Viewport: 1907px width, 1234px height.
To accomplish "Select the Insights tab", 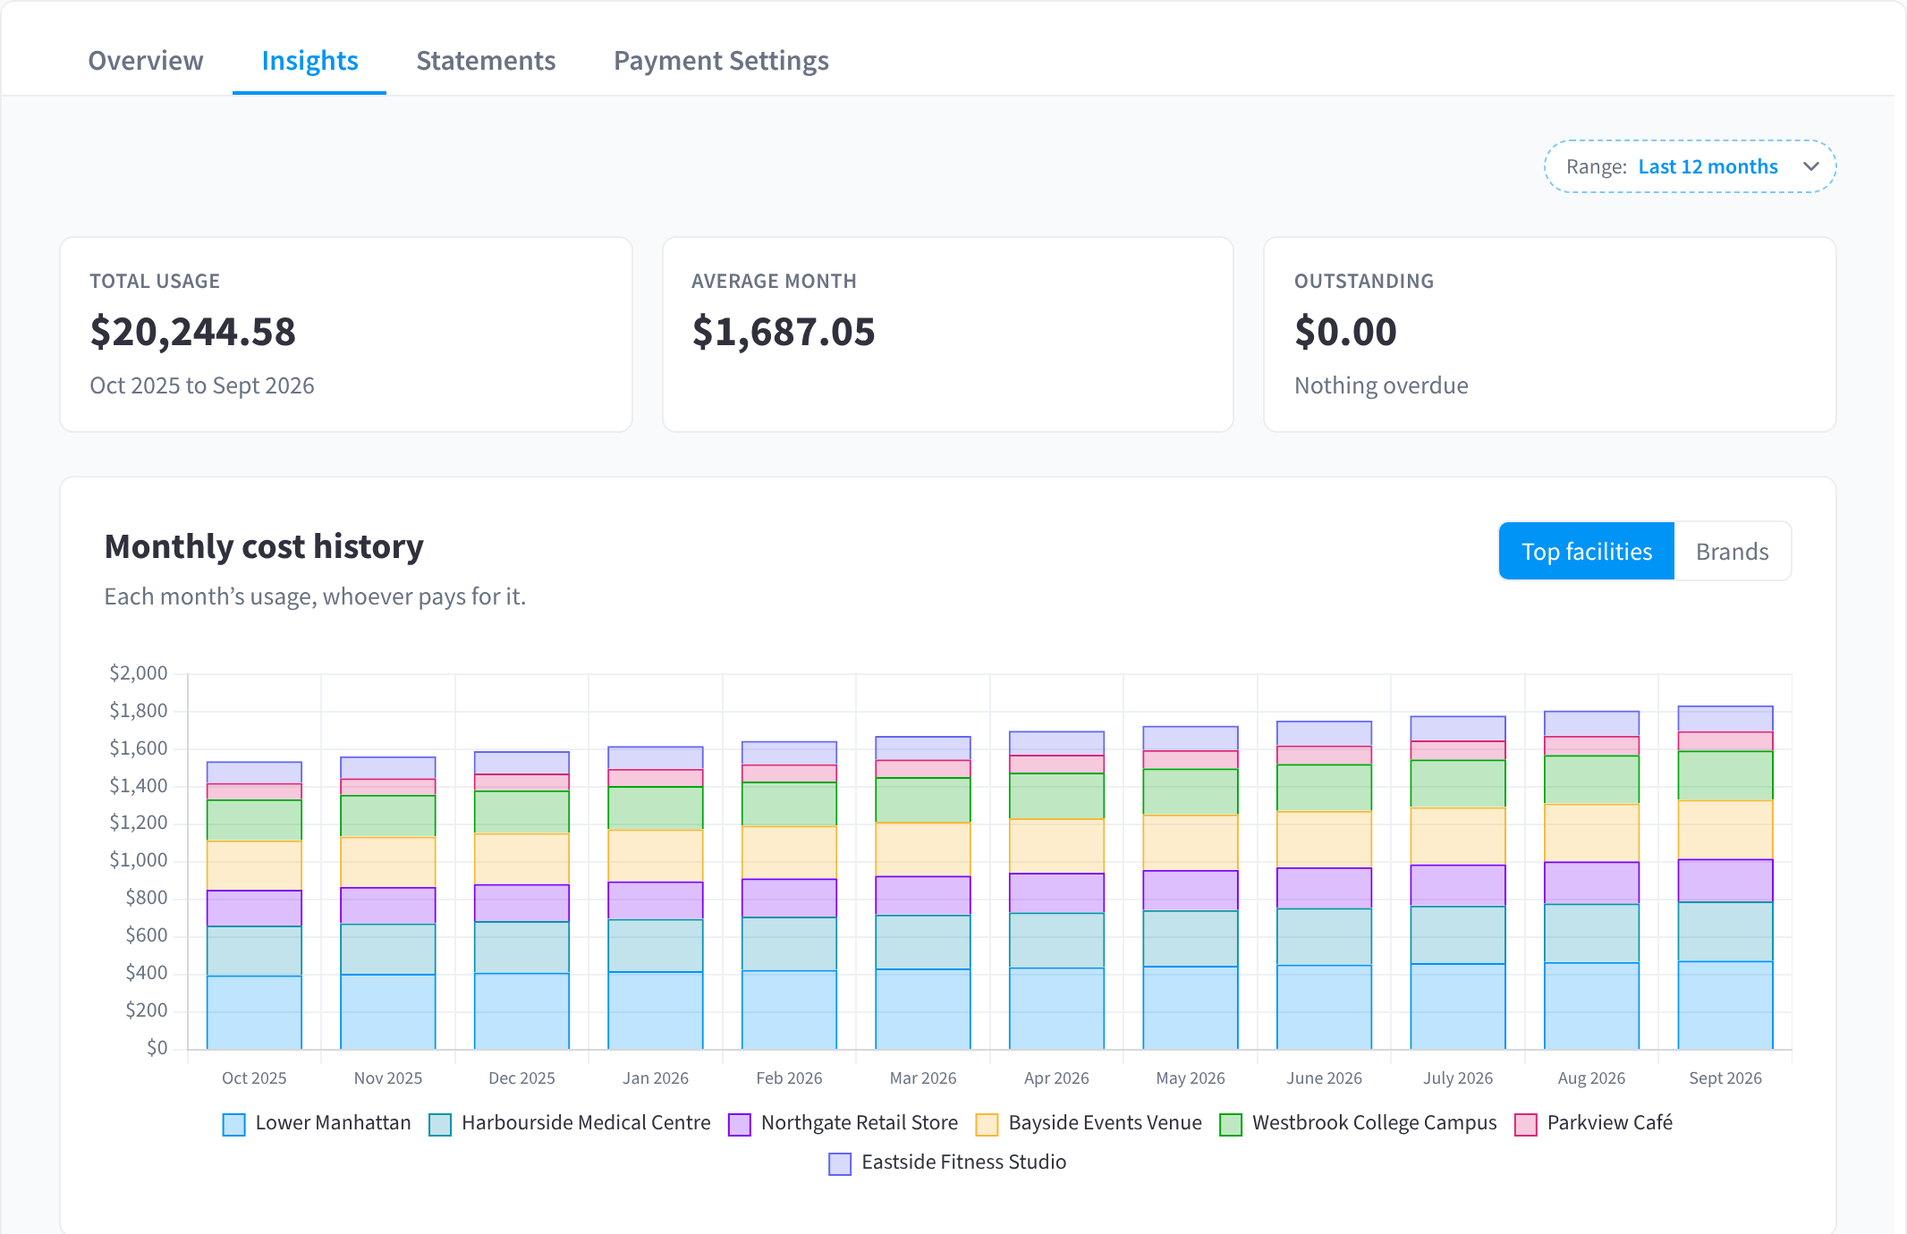I will (309, 61).
